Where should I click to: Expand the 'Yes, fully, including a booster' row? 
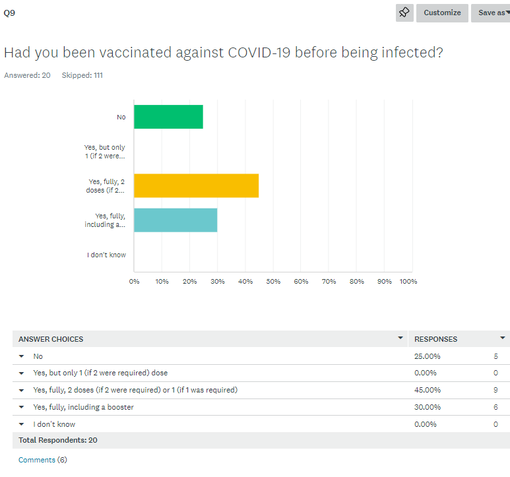(22, 408)
